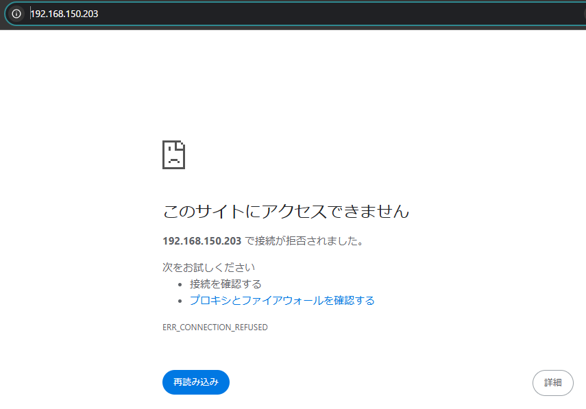Follow the プロキシとファイアウォールを確認する link
Viewport: 586px width, 409px height.
[x=282, y=300]
